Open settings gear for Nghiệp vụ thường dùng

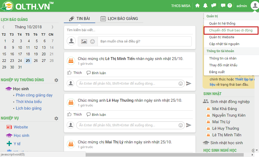(x=56, y=80)
